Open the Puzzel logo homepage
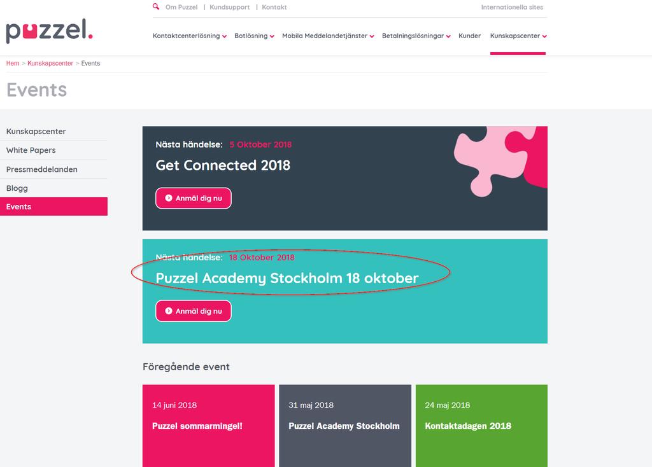This screenshot has width=652, height=467. (x=50, y=31)
